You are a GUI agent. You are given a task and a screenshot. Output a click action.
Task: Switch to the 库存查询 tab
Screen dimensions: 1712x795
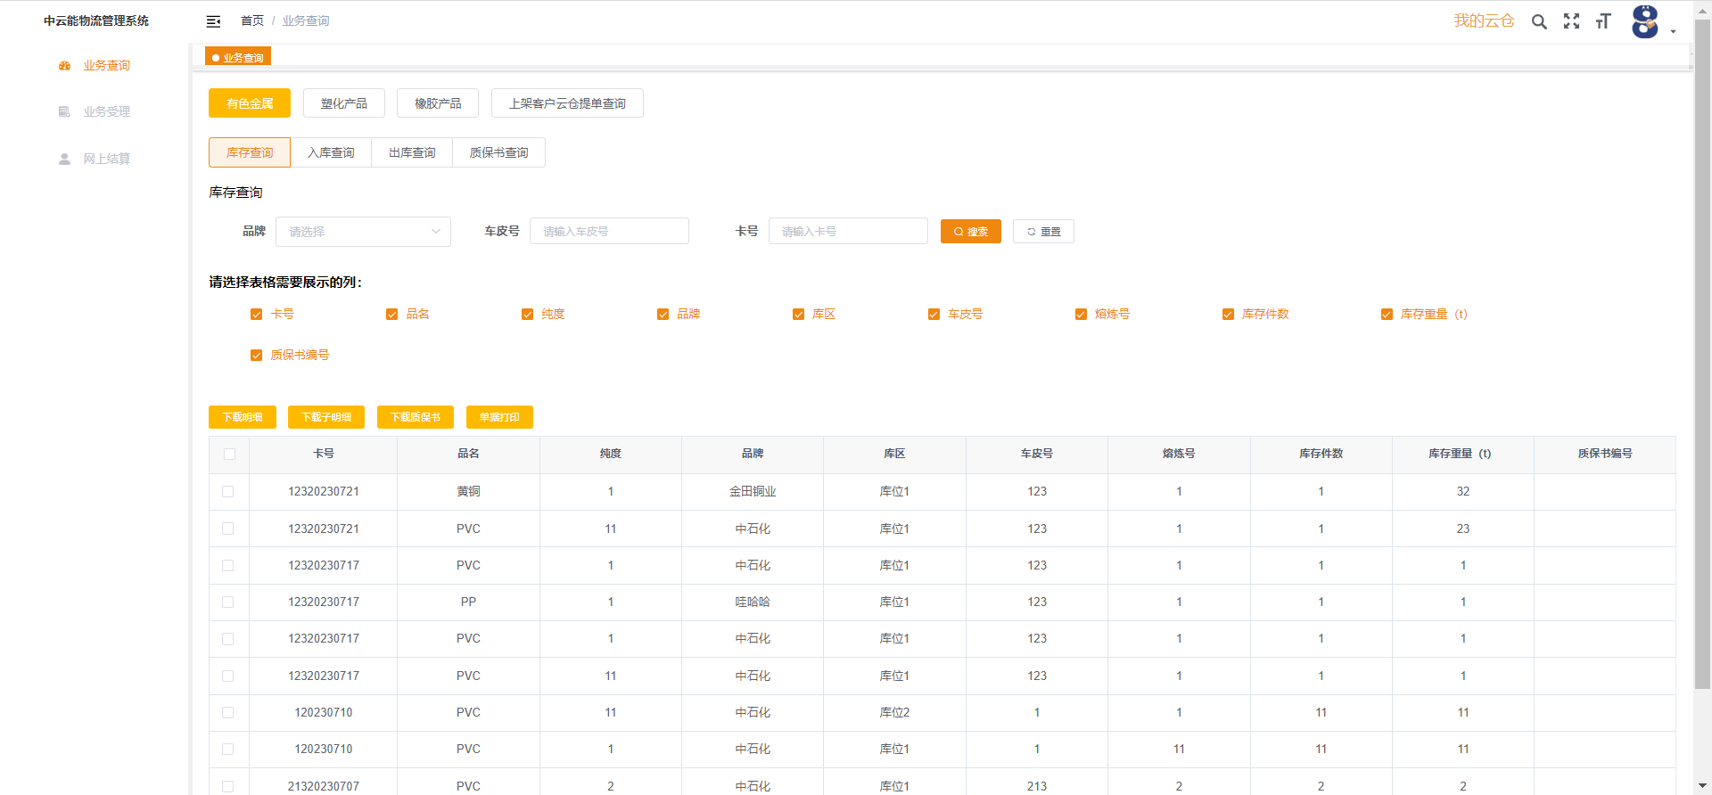click(250, 152)
